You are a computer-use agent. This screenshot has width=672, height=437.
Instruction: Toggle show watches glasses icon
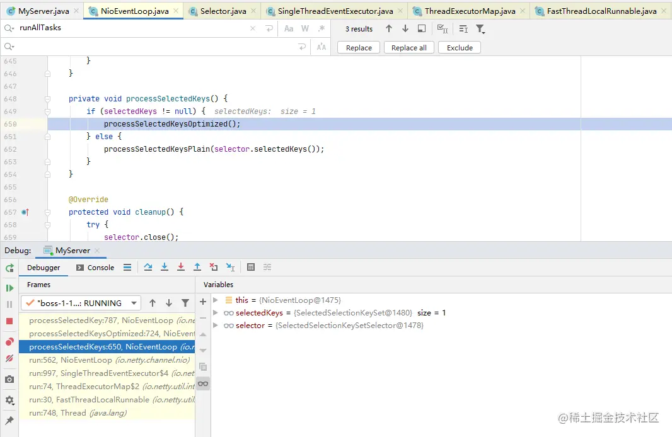click(203, 383)
